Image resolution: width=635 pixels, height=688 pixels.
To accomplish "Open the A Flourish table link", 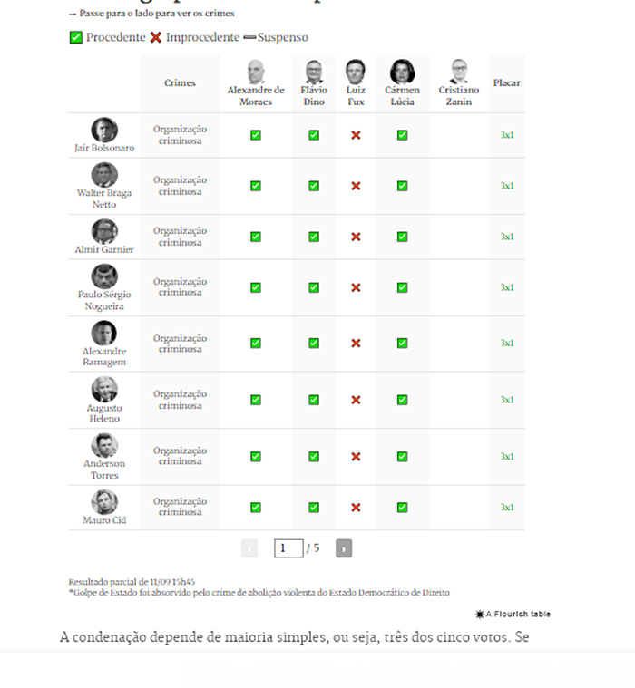I will pyautogui.click(x=513, y=614).
